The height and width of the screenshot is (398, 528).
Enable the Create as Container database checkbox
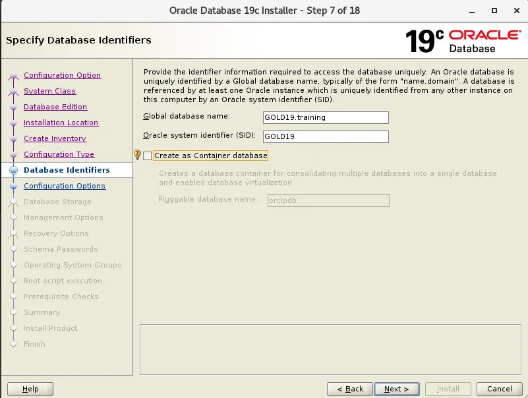(147, 156)
